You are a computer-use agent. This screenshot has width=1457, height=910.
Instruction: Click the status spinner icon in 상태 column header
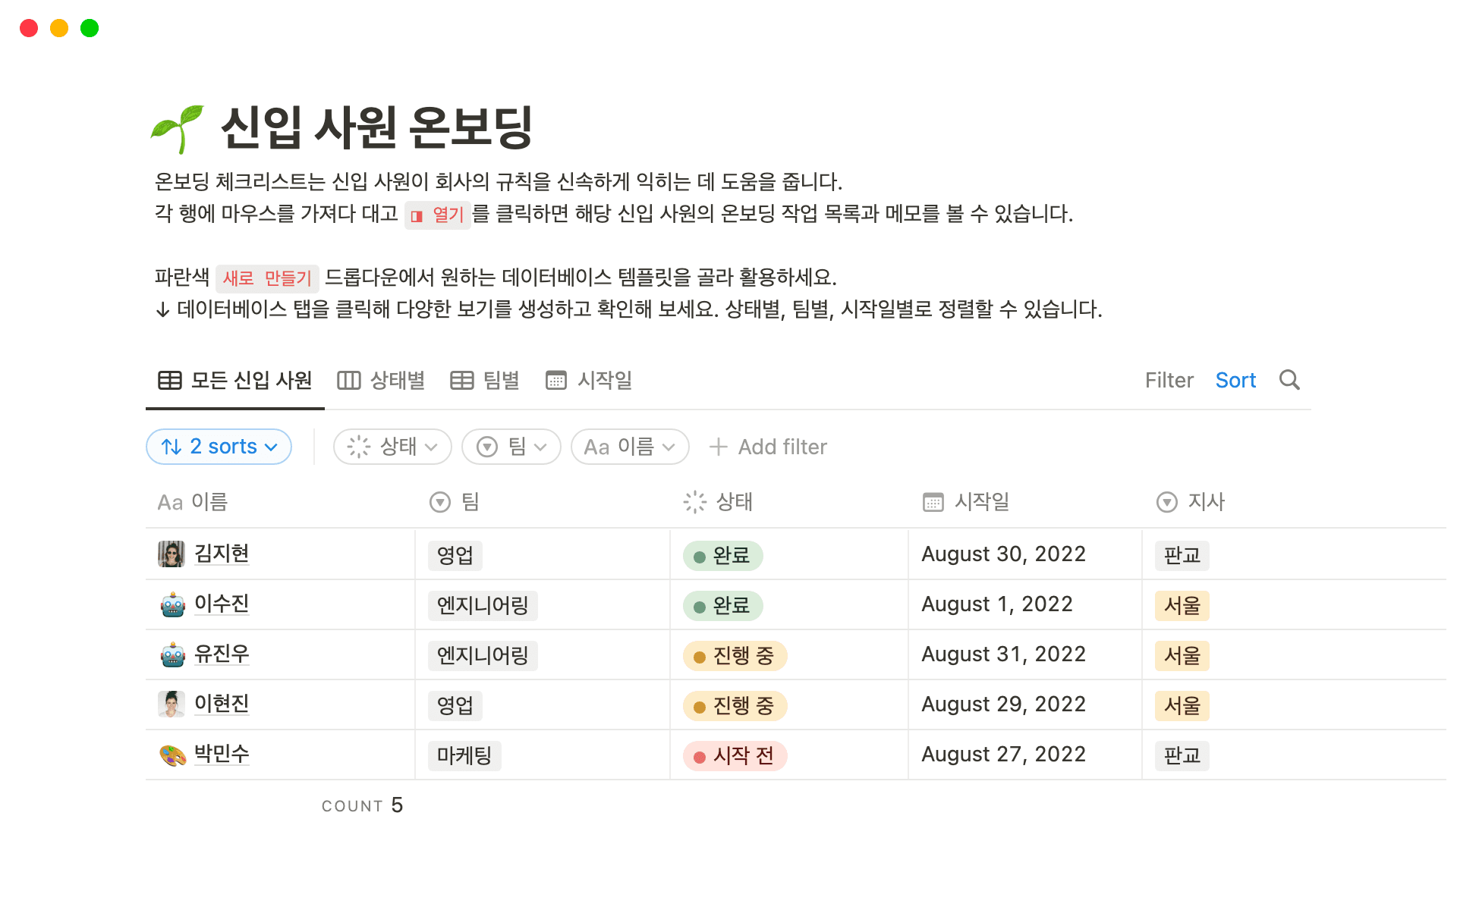(693, 501)
